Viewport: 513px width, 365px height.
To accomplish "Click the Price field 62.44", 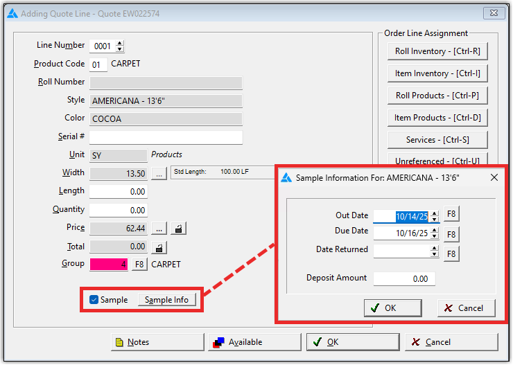I will coord(119,229).
